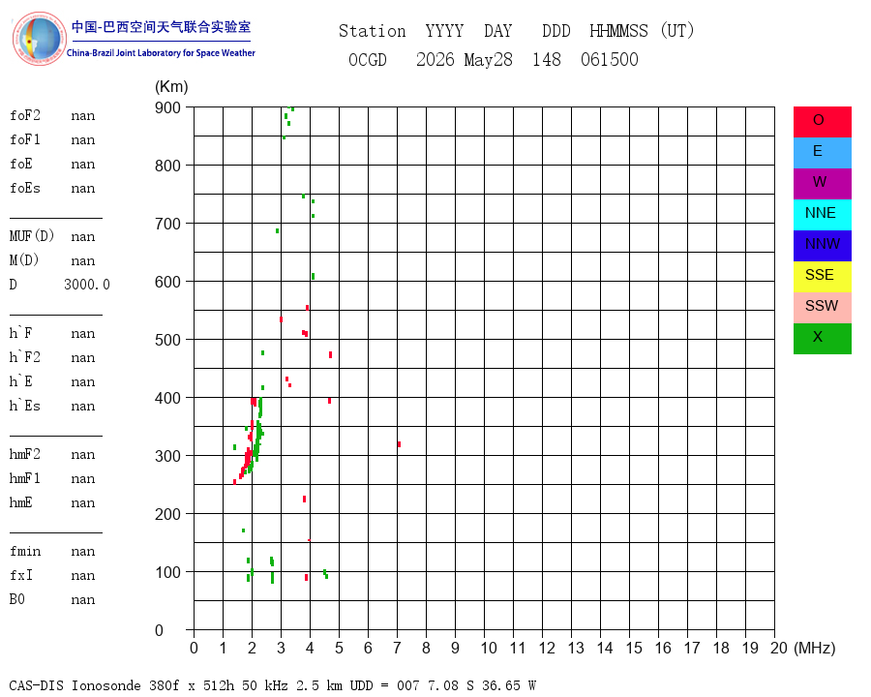The image size is (871, 697).
Task: Click the CAS-DIS Ionosonde footer text
Action: pyautogui.click(x=75, y=685)
